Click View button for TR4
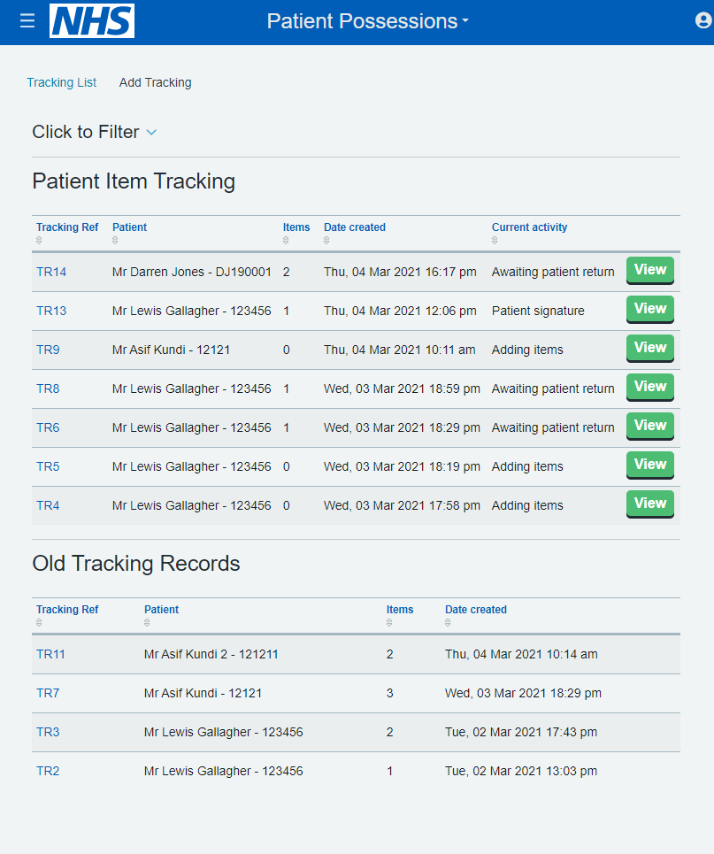Image resolution: width=714 pixels, height=854 pixels. (x=649, y=504)
